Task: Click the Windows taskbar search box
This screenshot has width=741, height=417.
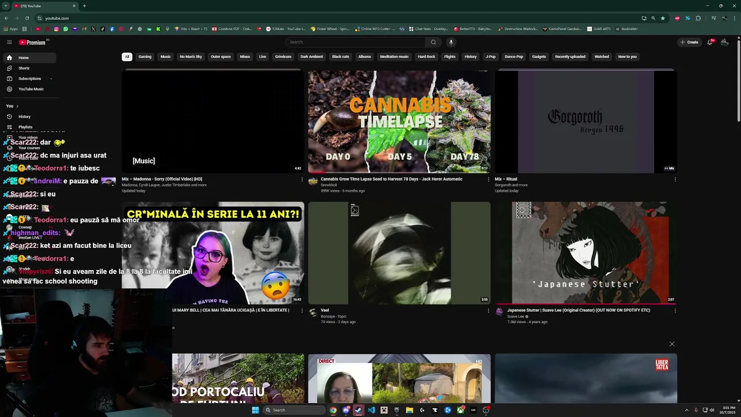Action: click(294, 410)
